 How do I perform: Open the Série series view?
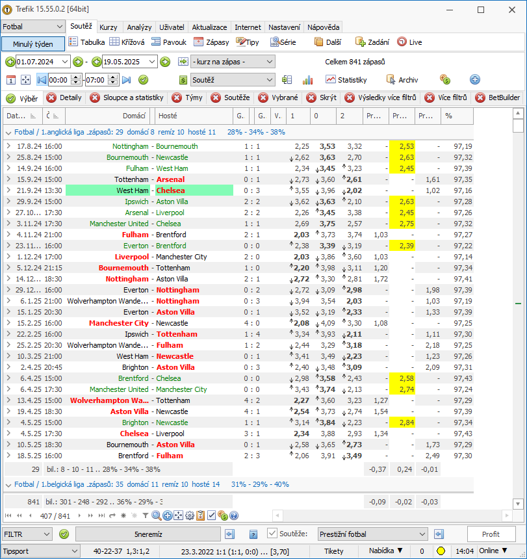click(283, 42)
